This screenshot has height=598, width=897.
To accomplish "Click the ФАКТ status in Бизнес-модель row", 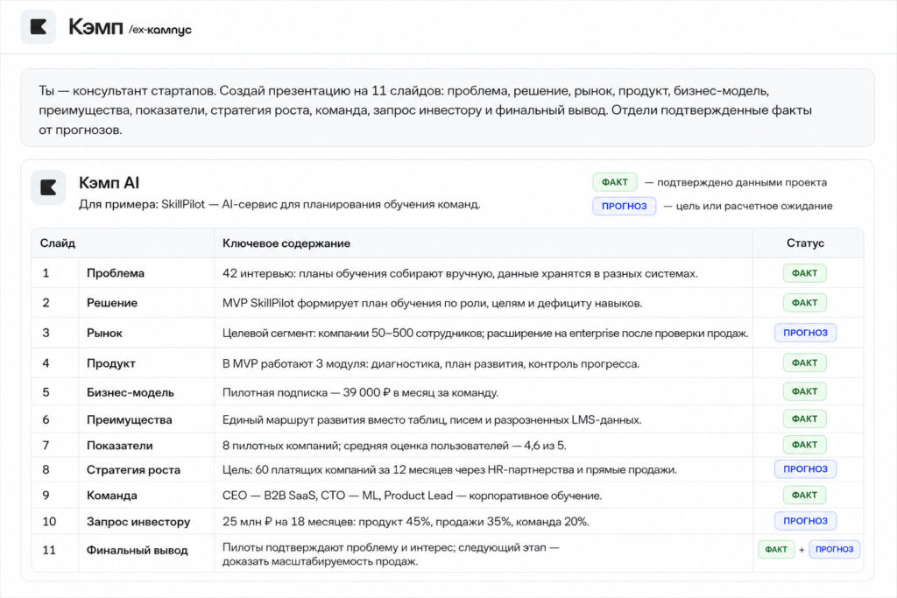I will [x=804, y=391].
